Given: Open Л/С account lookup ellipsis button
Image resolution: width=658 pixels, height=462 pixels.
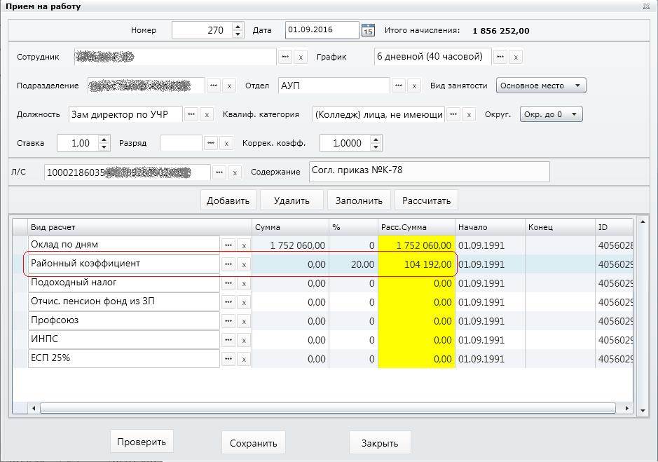Looking at the screenshot, I should pyautogui.click(x=219, y=172).
